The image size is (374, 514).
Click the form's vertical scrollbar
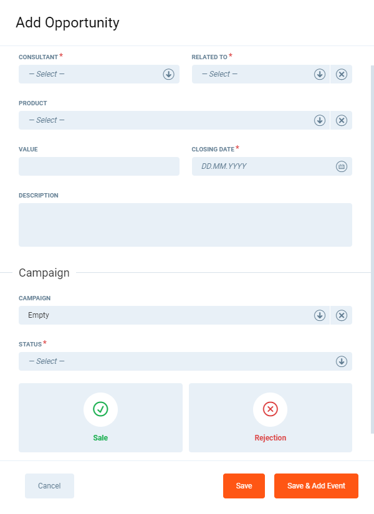[x=372, y=249]
